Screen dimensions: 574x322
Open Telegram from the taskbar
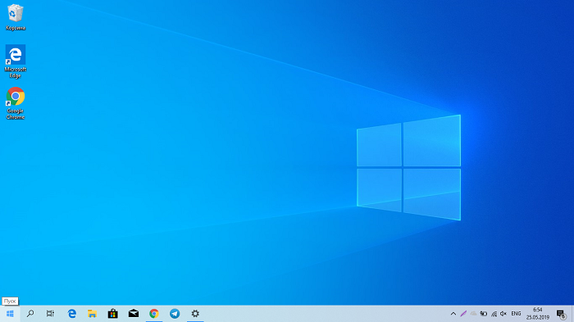pos(175,314)
